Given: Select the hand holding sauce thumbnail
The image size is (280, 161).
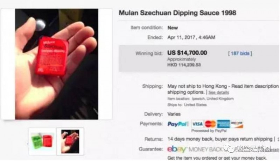Looking at the screenshot, I should [70, 141].
